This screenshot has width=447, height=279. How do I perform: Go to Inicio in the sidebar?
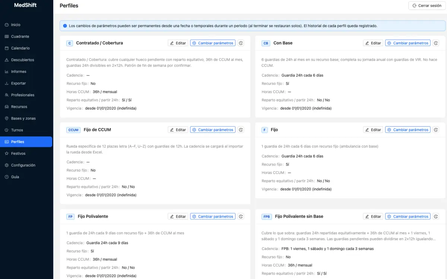pyautogui.click(x=26, y=25)
